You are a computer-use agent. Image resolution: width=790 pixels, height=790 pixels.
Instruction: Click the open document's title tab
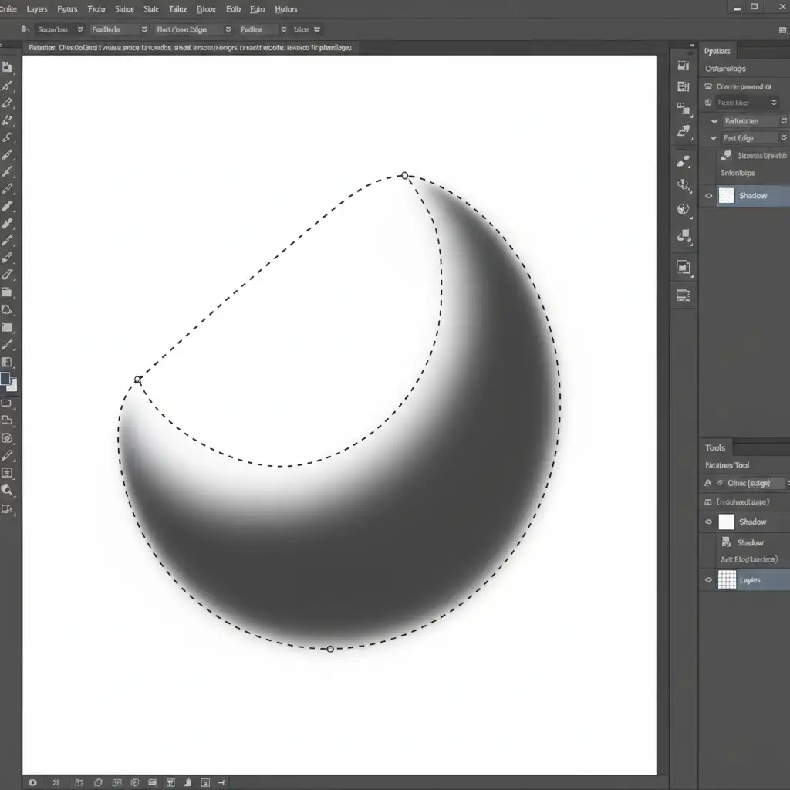click(189, 47)
